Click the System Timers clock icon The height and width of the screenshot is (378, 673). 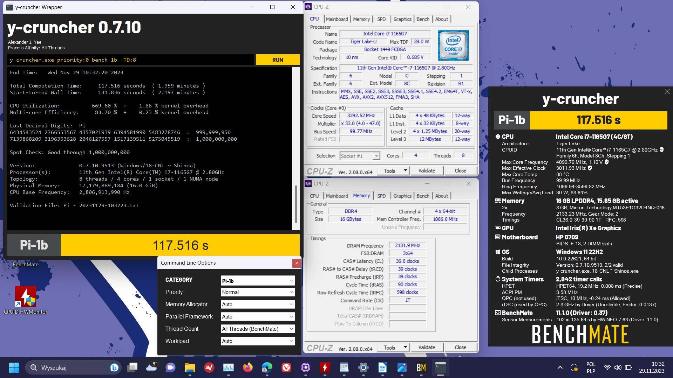tap(498, 279)
